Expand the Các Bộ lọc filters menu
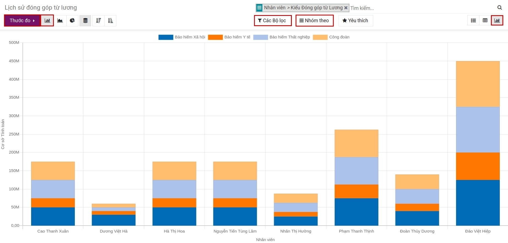The width and height of the screenshot is (508, 243). click(x=273, y=21)
